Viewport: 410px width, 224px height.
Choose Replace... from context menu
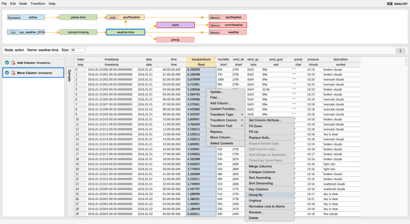pyautogui.click(x=225, y=132)
